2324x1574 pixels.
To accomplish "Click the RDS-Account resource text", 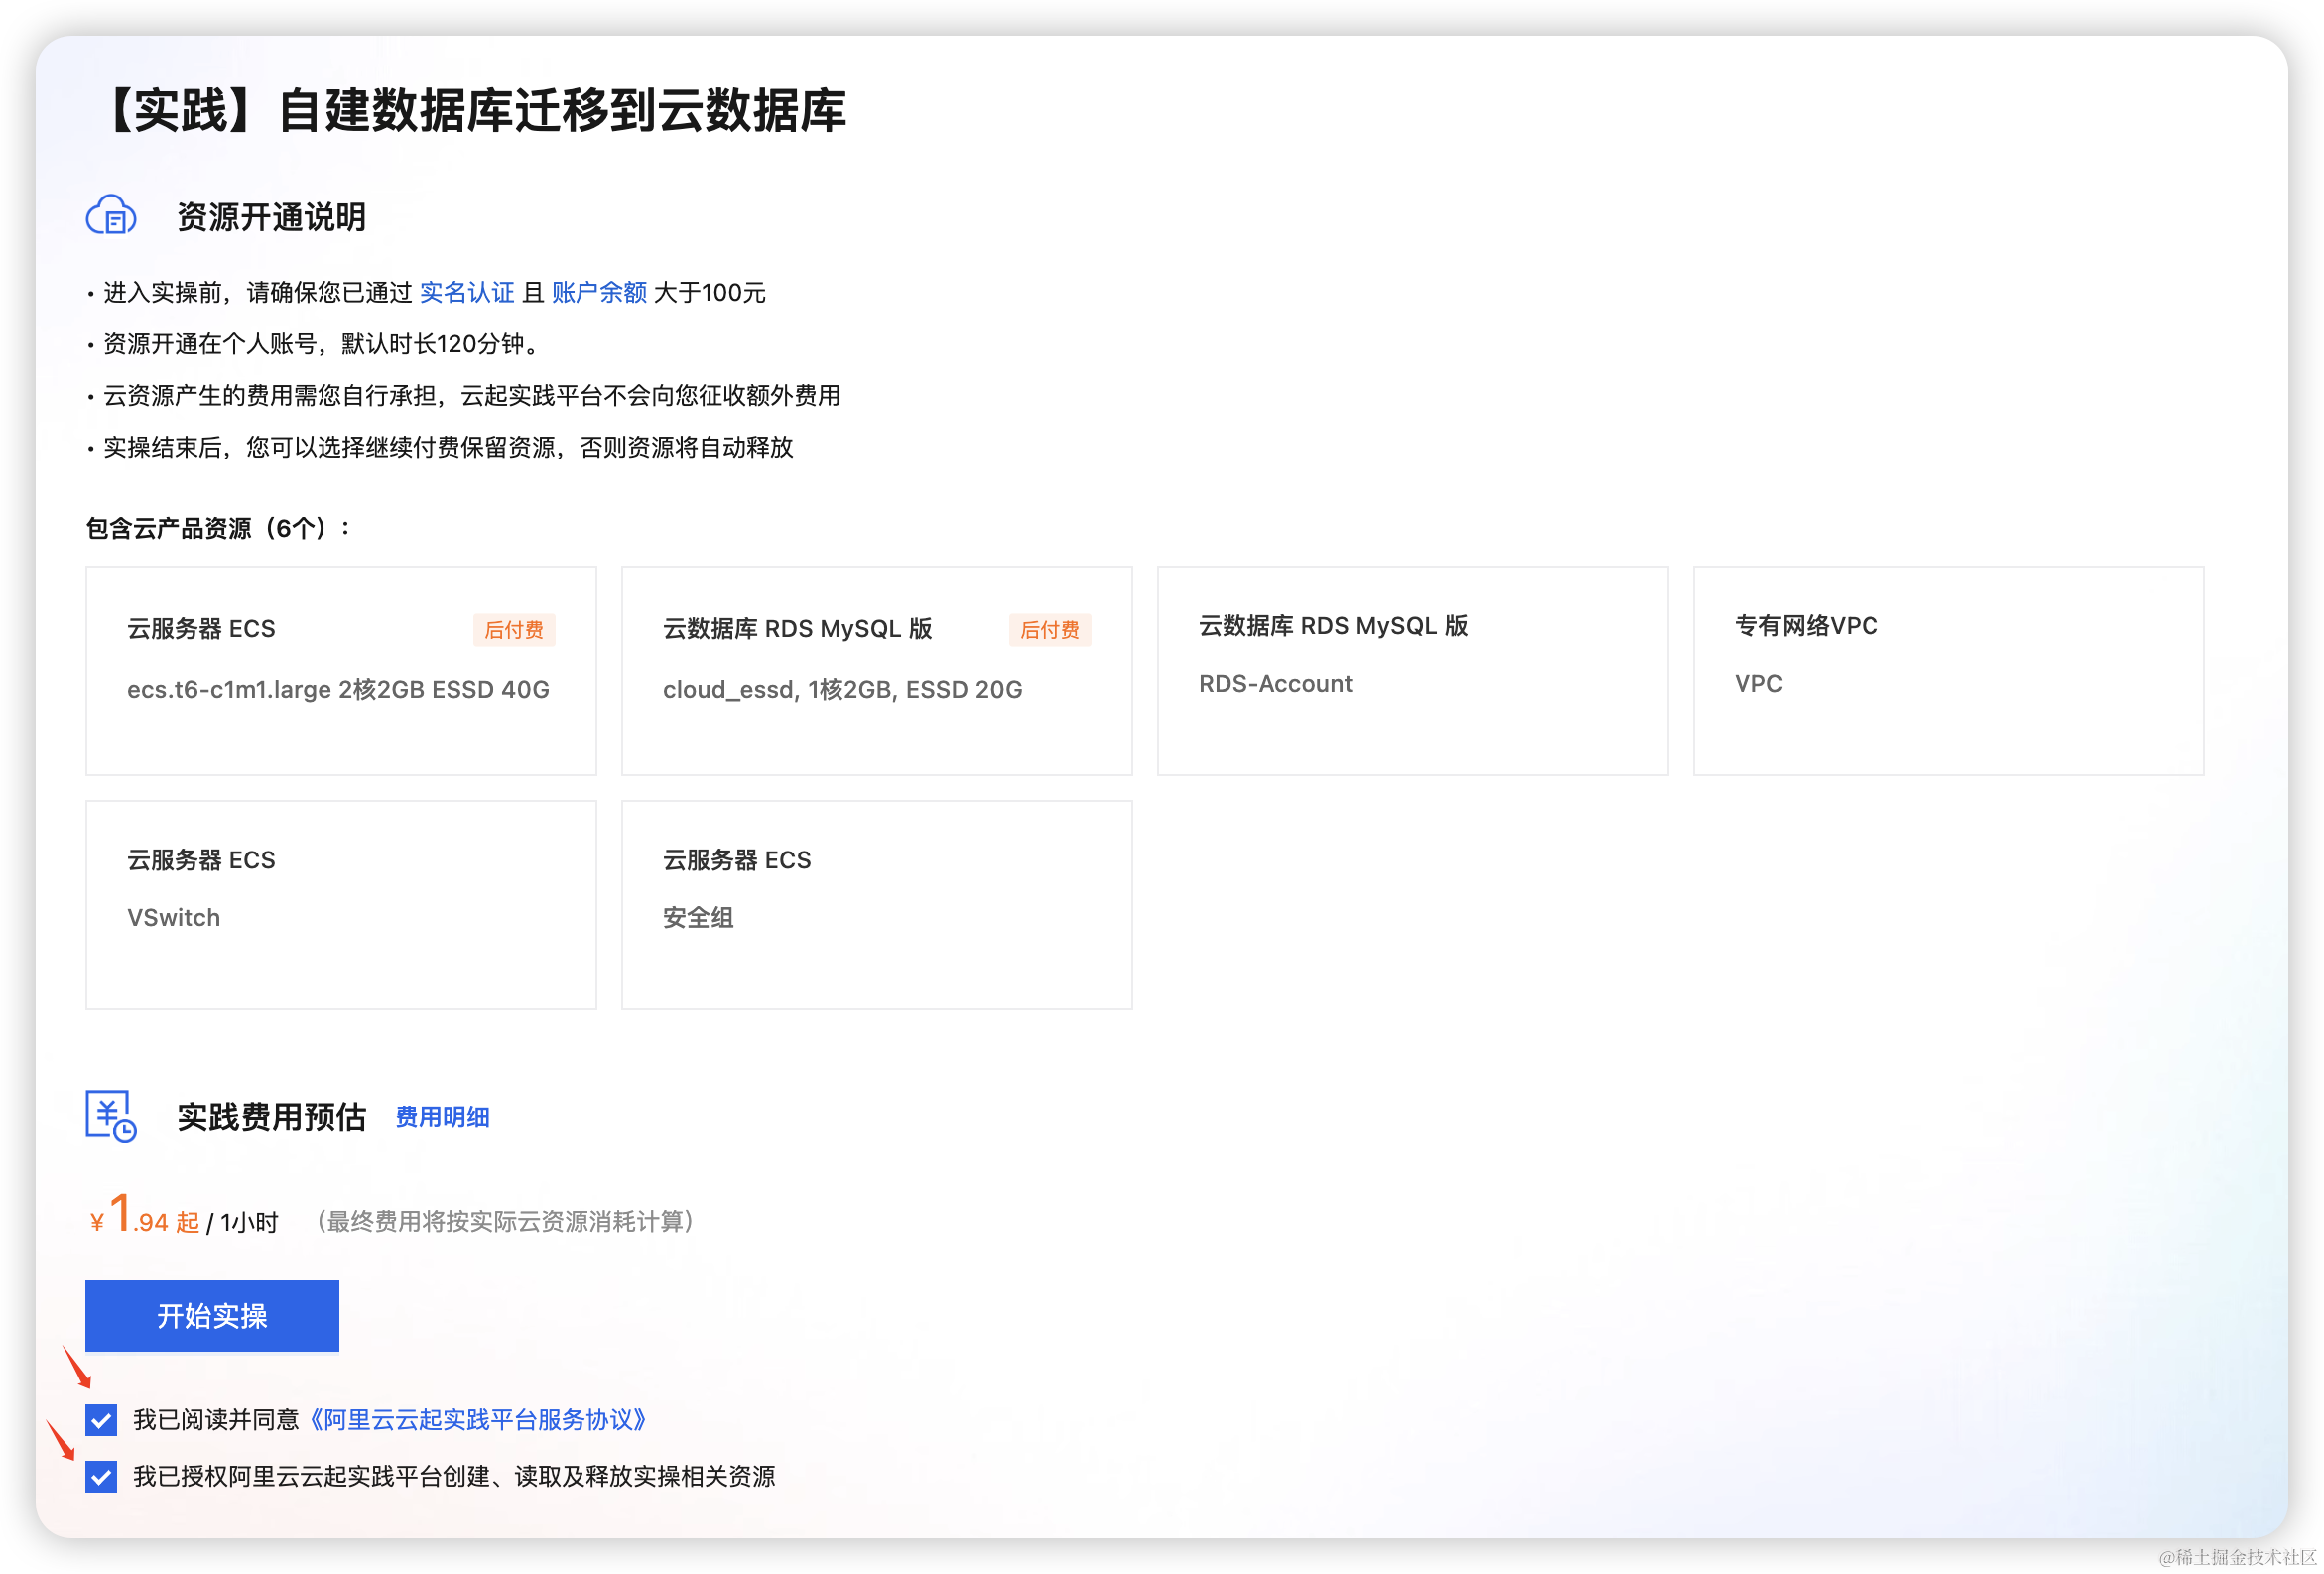I will point(1275,683).
